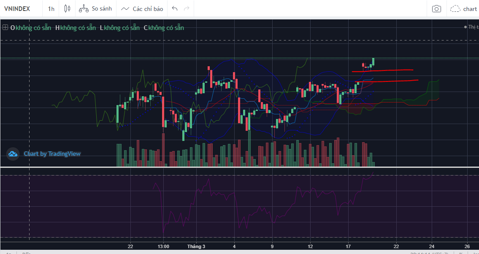Open the chart layout cloud menu

[464, 9]
